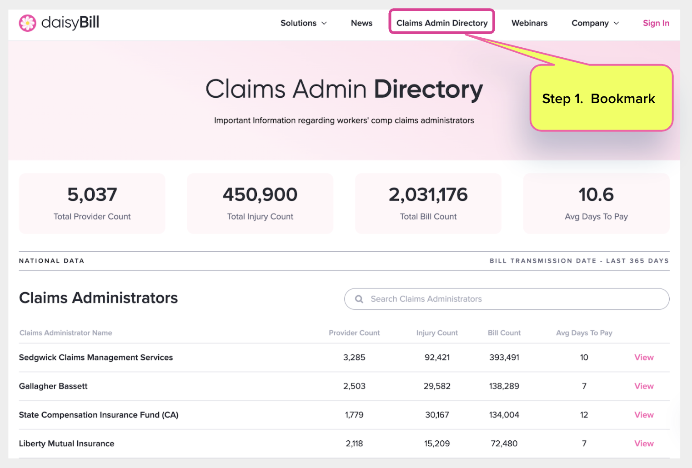Click the Claims Admin Directory page heading
The image size is (692, 468).
tap(344, 89)
